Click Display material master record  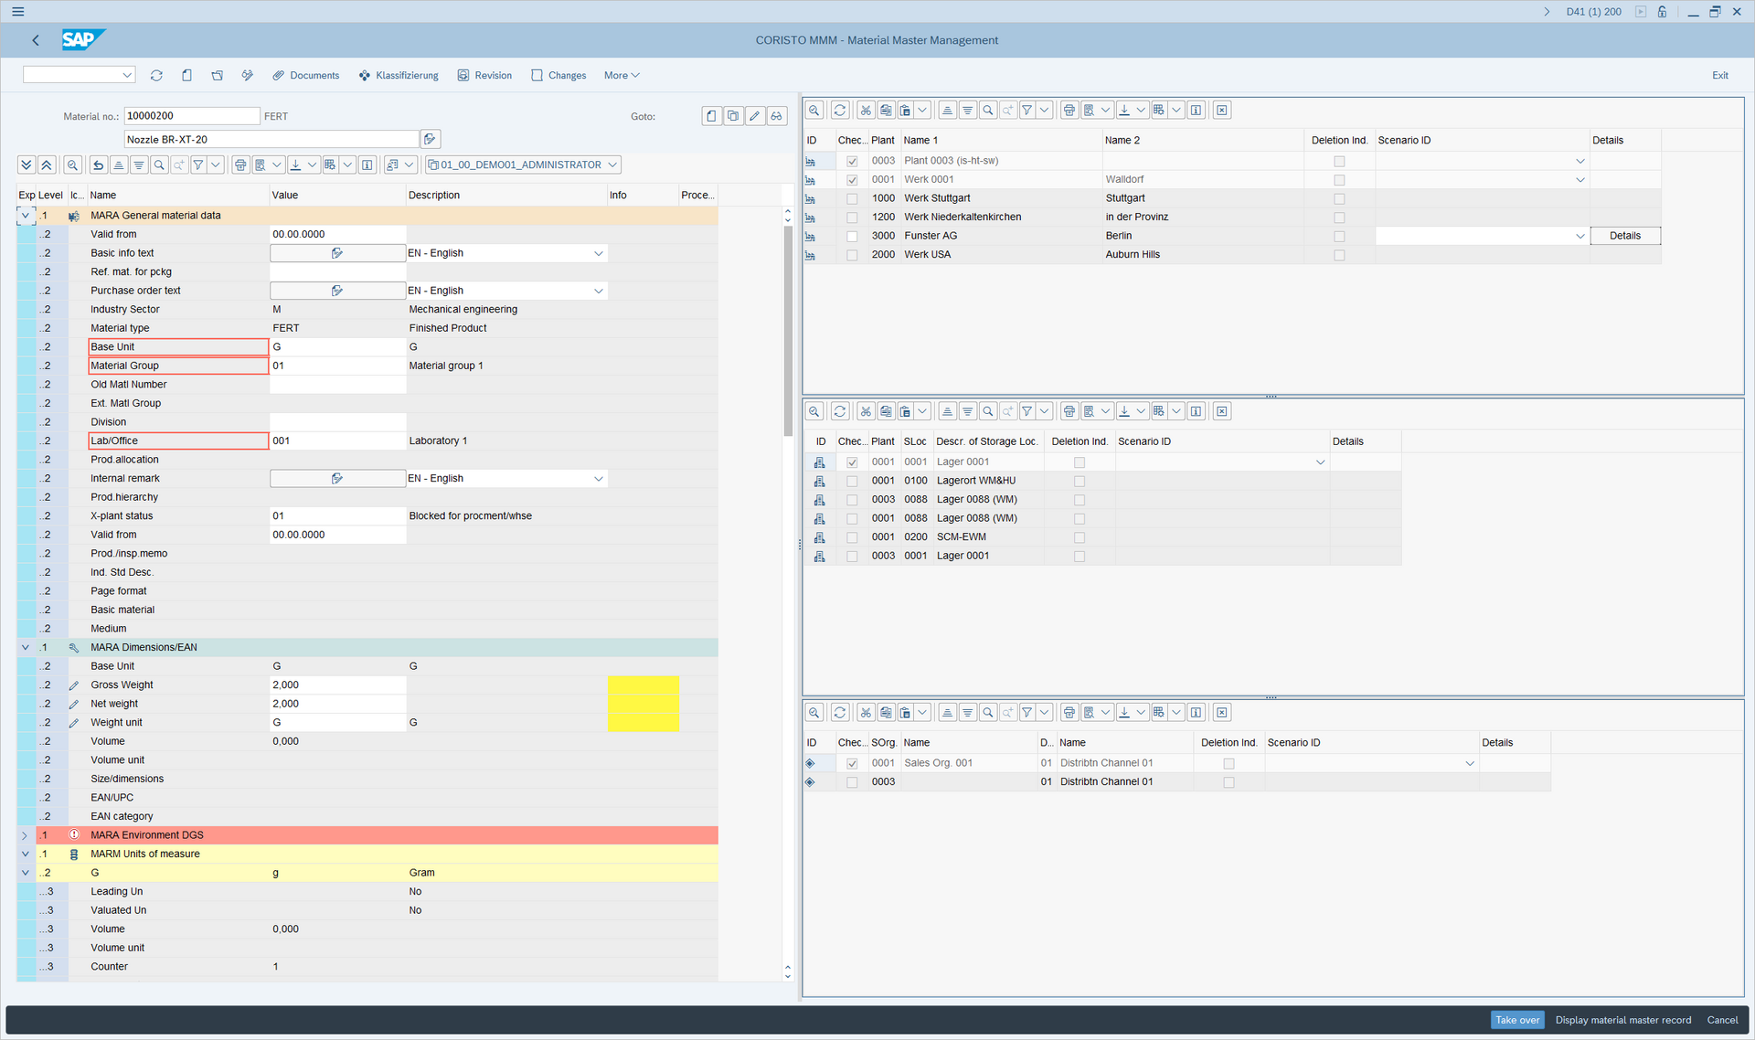pyautogui.click(x=1623, y=1020)
